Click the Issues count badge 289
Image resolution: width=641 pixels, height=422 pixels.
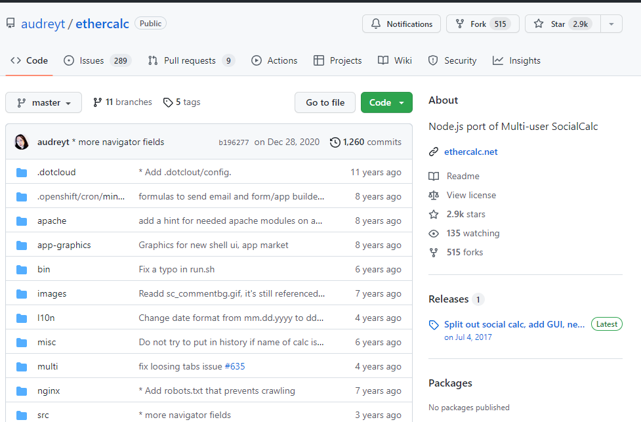point(120,60)
